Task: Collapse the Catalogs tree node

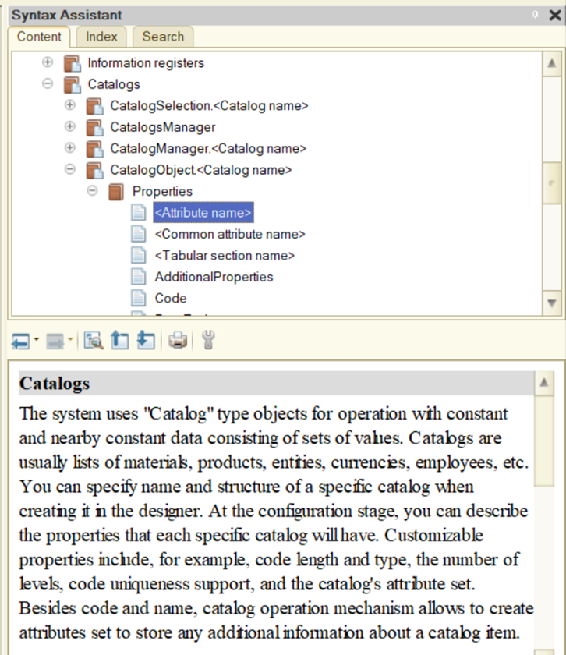Action: point(48,84)
